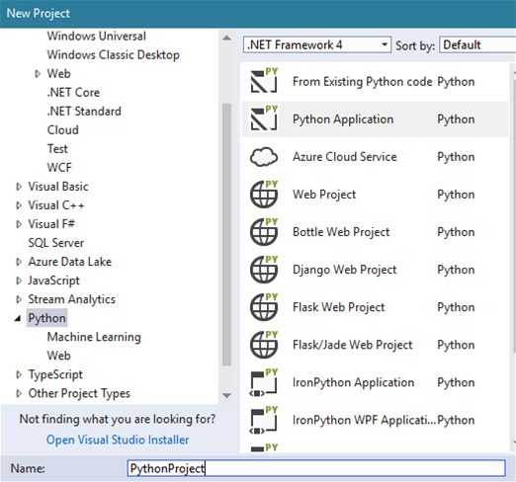Viewport: 516px width, 482px height.
Task: Expand the Other Project Types node
Action: [19, 393]
